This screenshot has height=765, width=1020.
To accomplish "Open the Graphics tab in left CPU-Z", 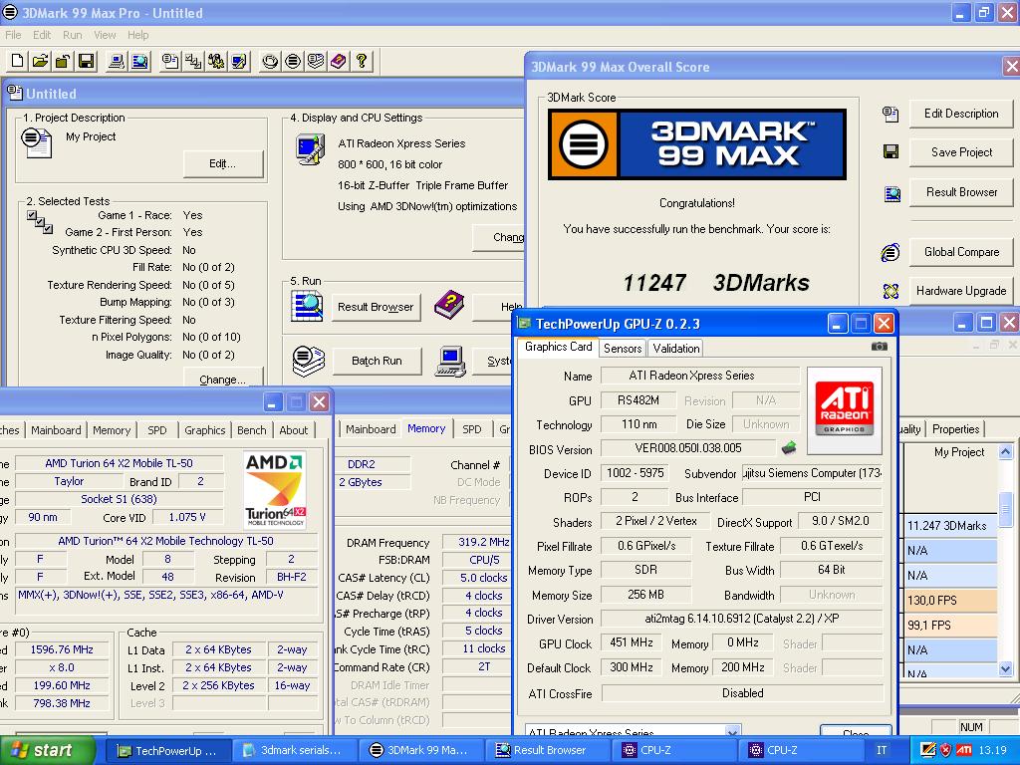I will pyautogui.click(x=204, y=430).
